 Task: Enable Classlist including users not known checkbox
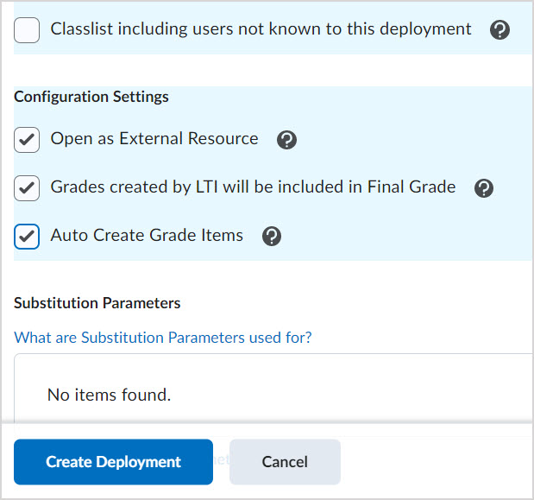(x=27, y=30)
